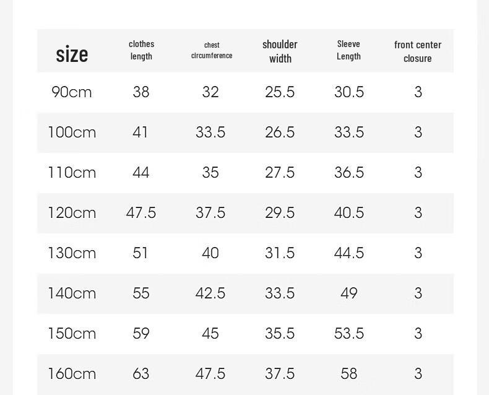This screenshot has height=395, width=489.
Task: Click the 130cm size label
Action: click(x=72, y=253)
